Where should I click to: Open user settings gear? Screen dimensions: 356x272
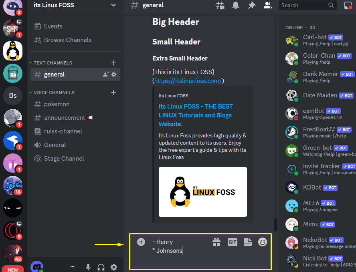point(114,267)
